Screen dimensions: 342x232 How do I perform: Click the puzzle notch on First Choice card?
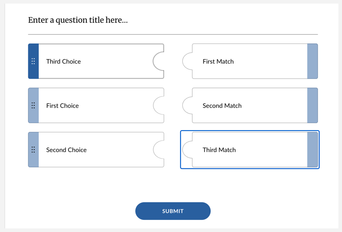coord(158,105)
